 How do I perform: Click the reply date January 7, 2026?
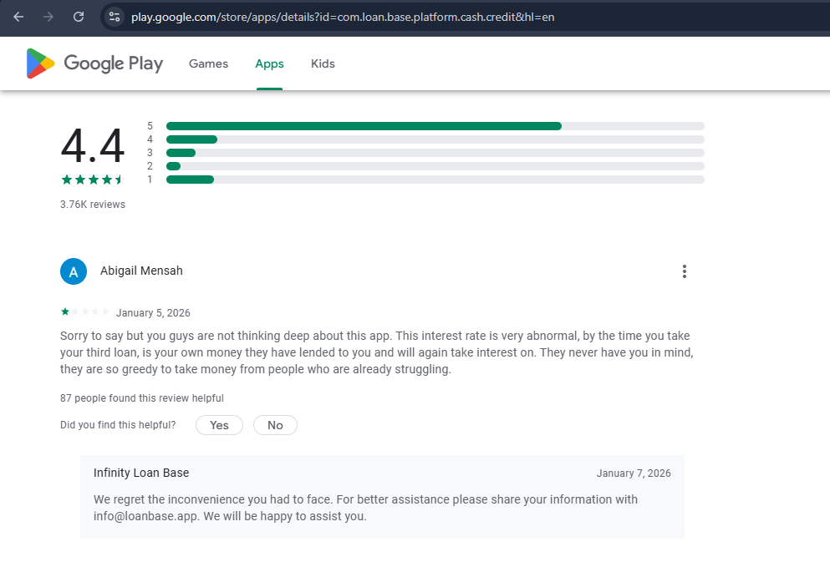coord(634,473)
